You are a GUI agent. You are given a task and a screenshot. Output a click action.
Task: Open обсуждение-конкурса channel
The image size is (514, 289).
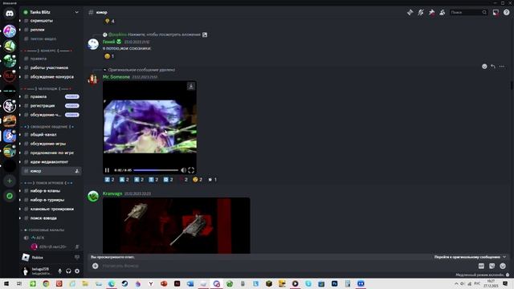pyautogui.click(x=51, y=77)
